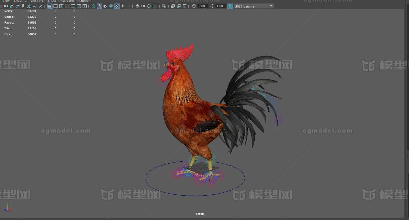Toggle the Field Chart icon
This screenshot has height=220, width=409.
[73, 6]
